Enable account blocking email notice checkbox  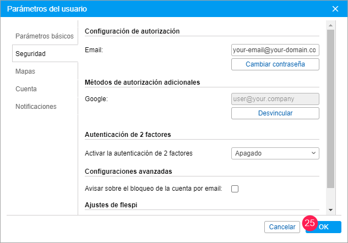coord(235,189)
